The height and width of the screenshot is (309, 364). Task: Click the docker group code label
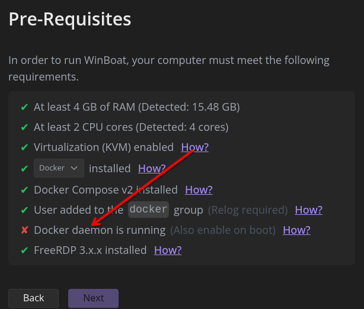(x=149, y=210)
